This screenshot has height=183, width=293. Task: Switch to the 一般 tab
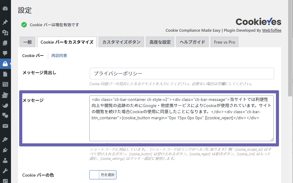(x=27, y=42)
